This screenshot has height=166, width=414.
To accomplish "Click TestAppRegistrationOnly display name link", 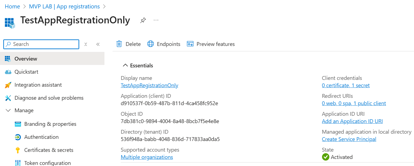I will [149, 85].
